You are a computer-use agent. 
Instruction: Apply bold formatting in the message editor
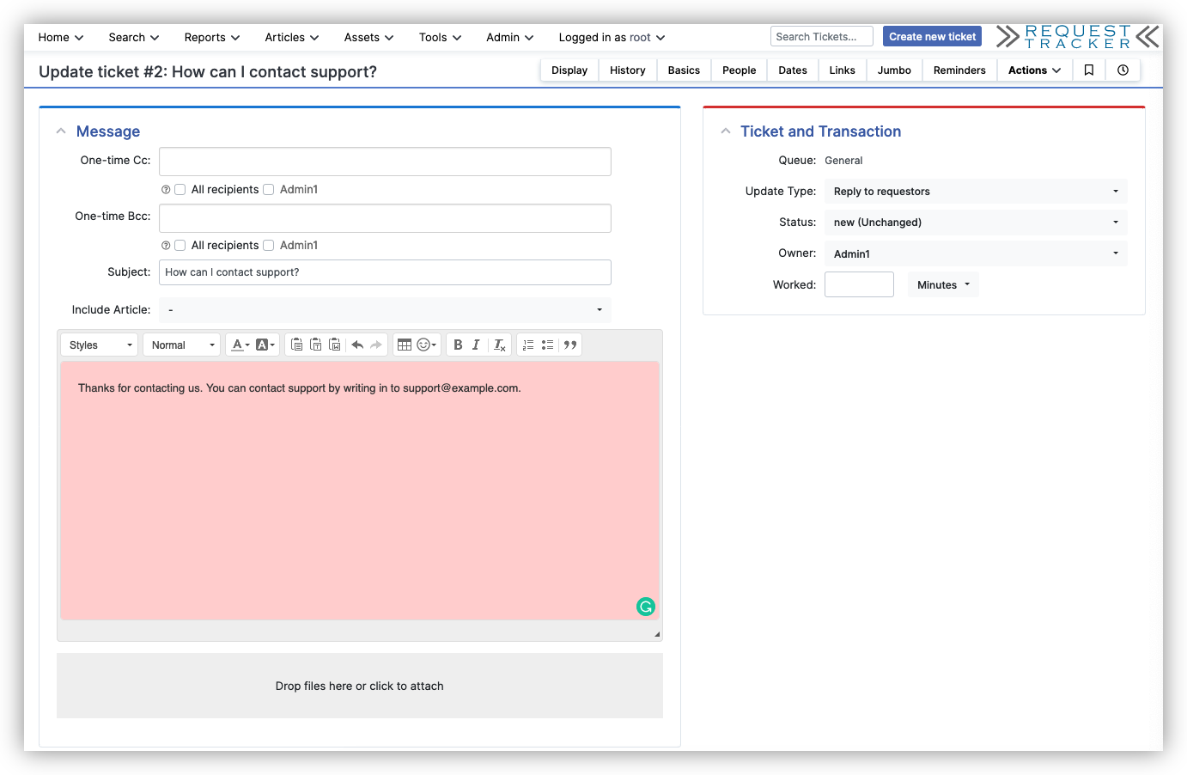pyautogui.click(x=458, y=344)
